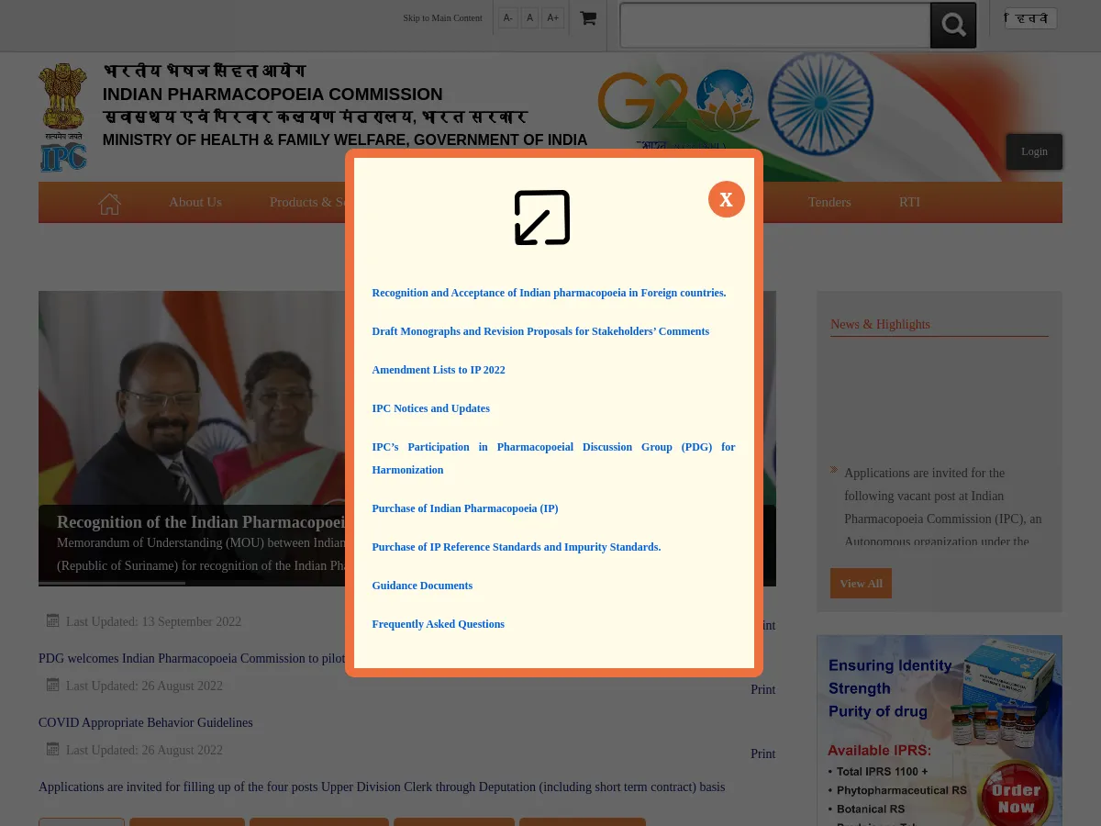Screen dimensions: 1101x826
Task: Open the vacant post application news item
Action: point(942,507)
